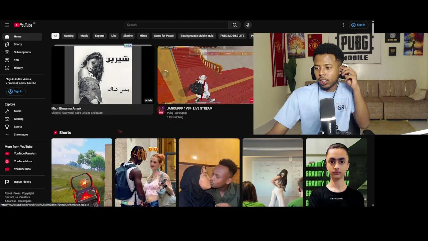Play the Sherine mix thumbnail
This screenshot has width=428, height=241.
103,74
